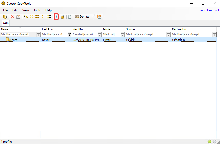Click the red X delete icon
220x144 pixels.
coord(12,17)
